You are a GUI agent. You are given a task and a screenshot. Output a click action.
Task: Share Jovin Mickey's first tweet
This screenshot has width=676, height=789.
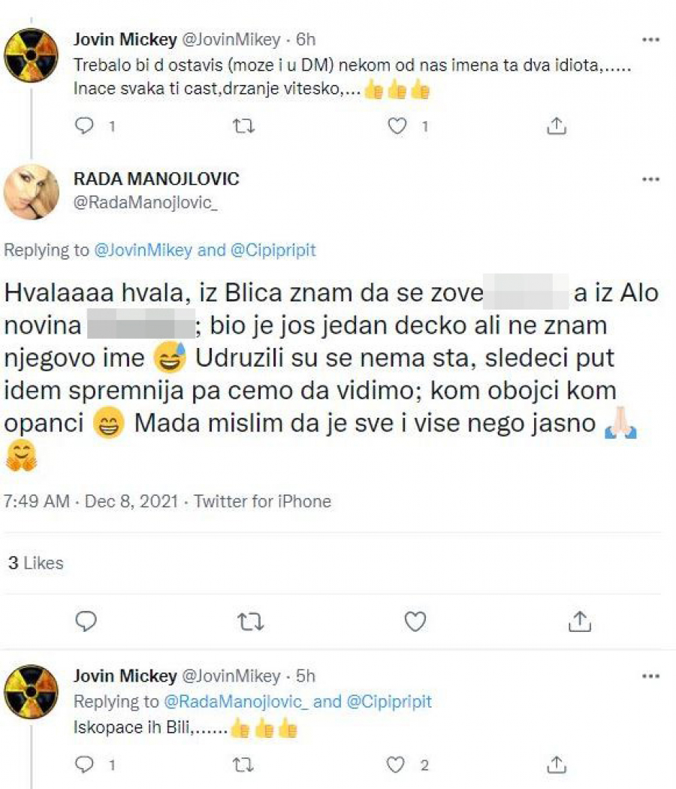point(557,126)
